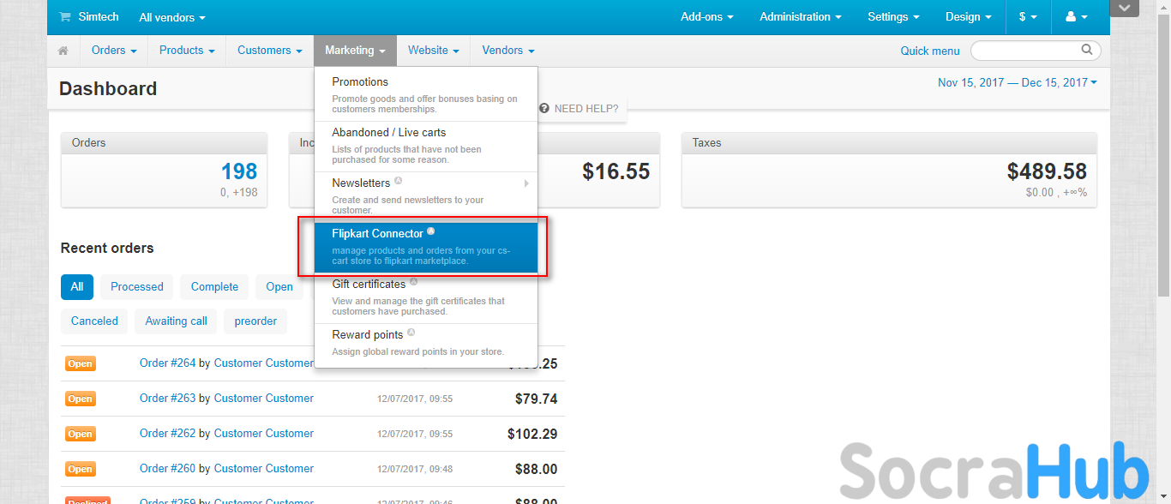The image size is (1171, 504).
Task: Open the Design dropdown menu
Action: pyautogui.click(x=969, y=17)
